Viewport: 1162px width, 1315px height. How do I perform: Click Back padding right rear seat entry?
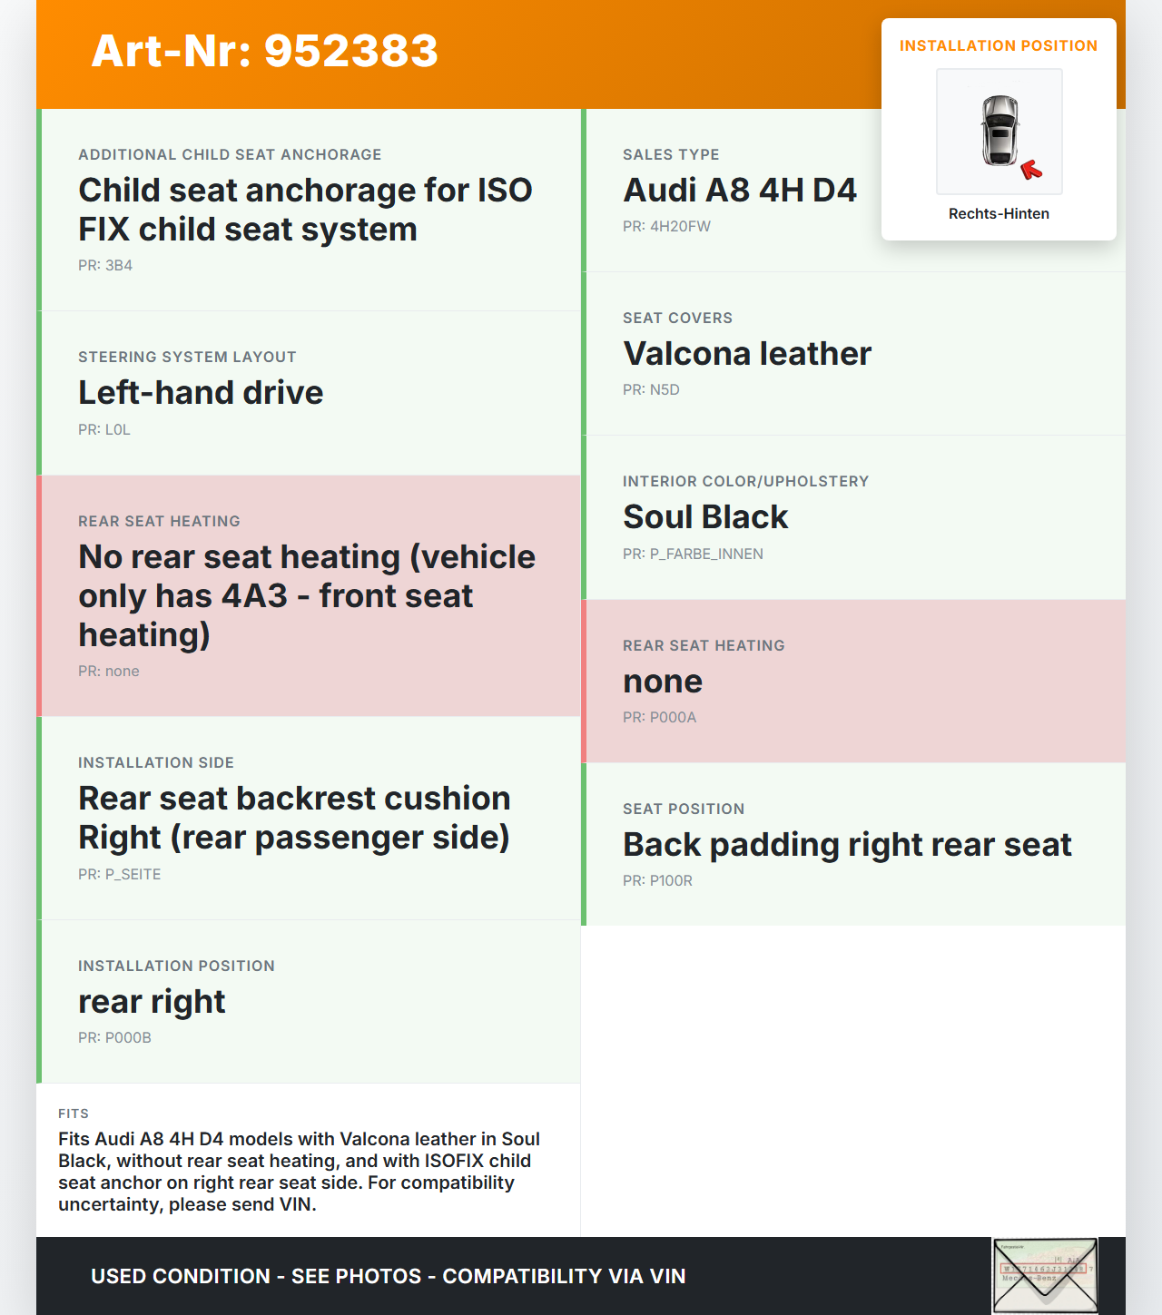(x=847, y=845)
